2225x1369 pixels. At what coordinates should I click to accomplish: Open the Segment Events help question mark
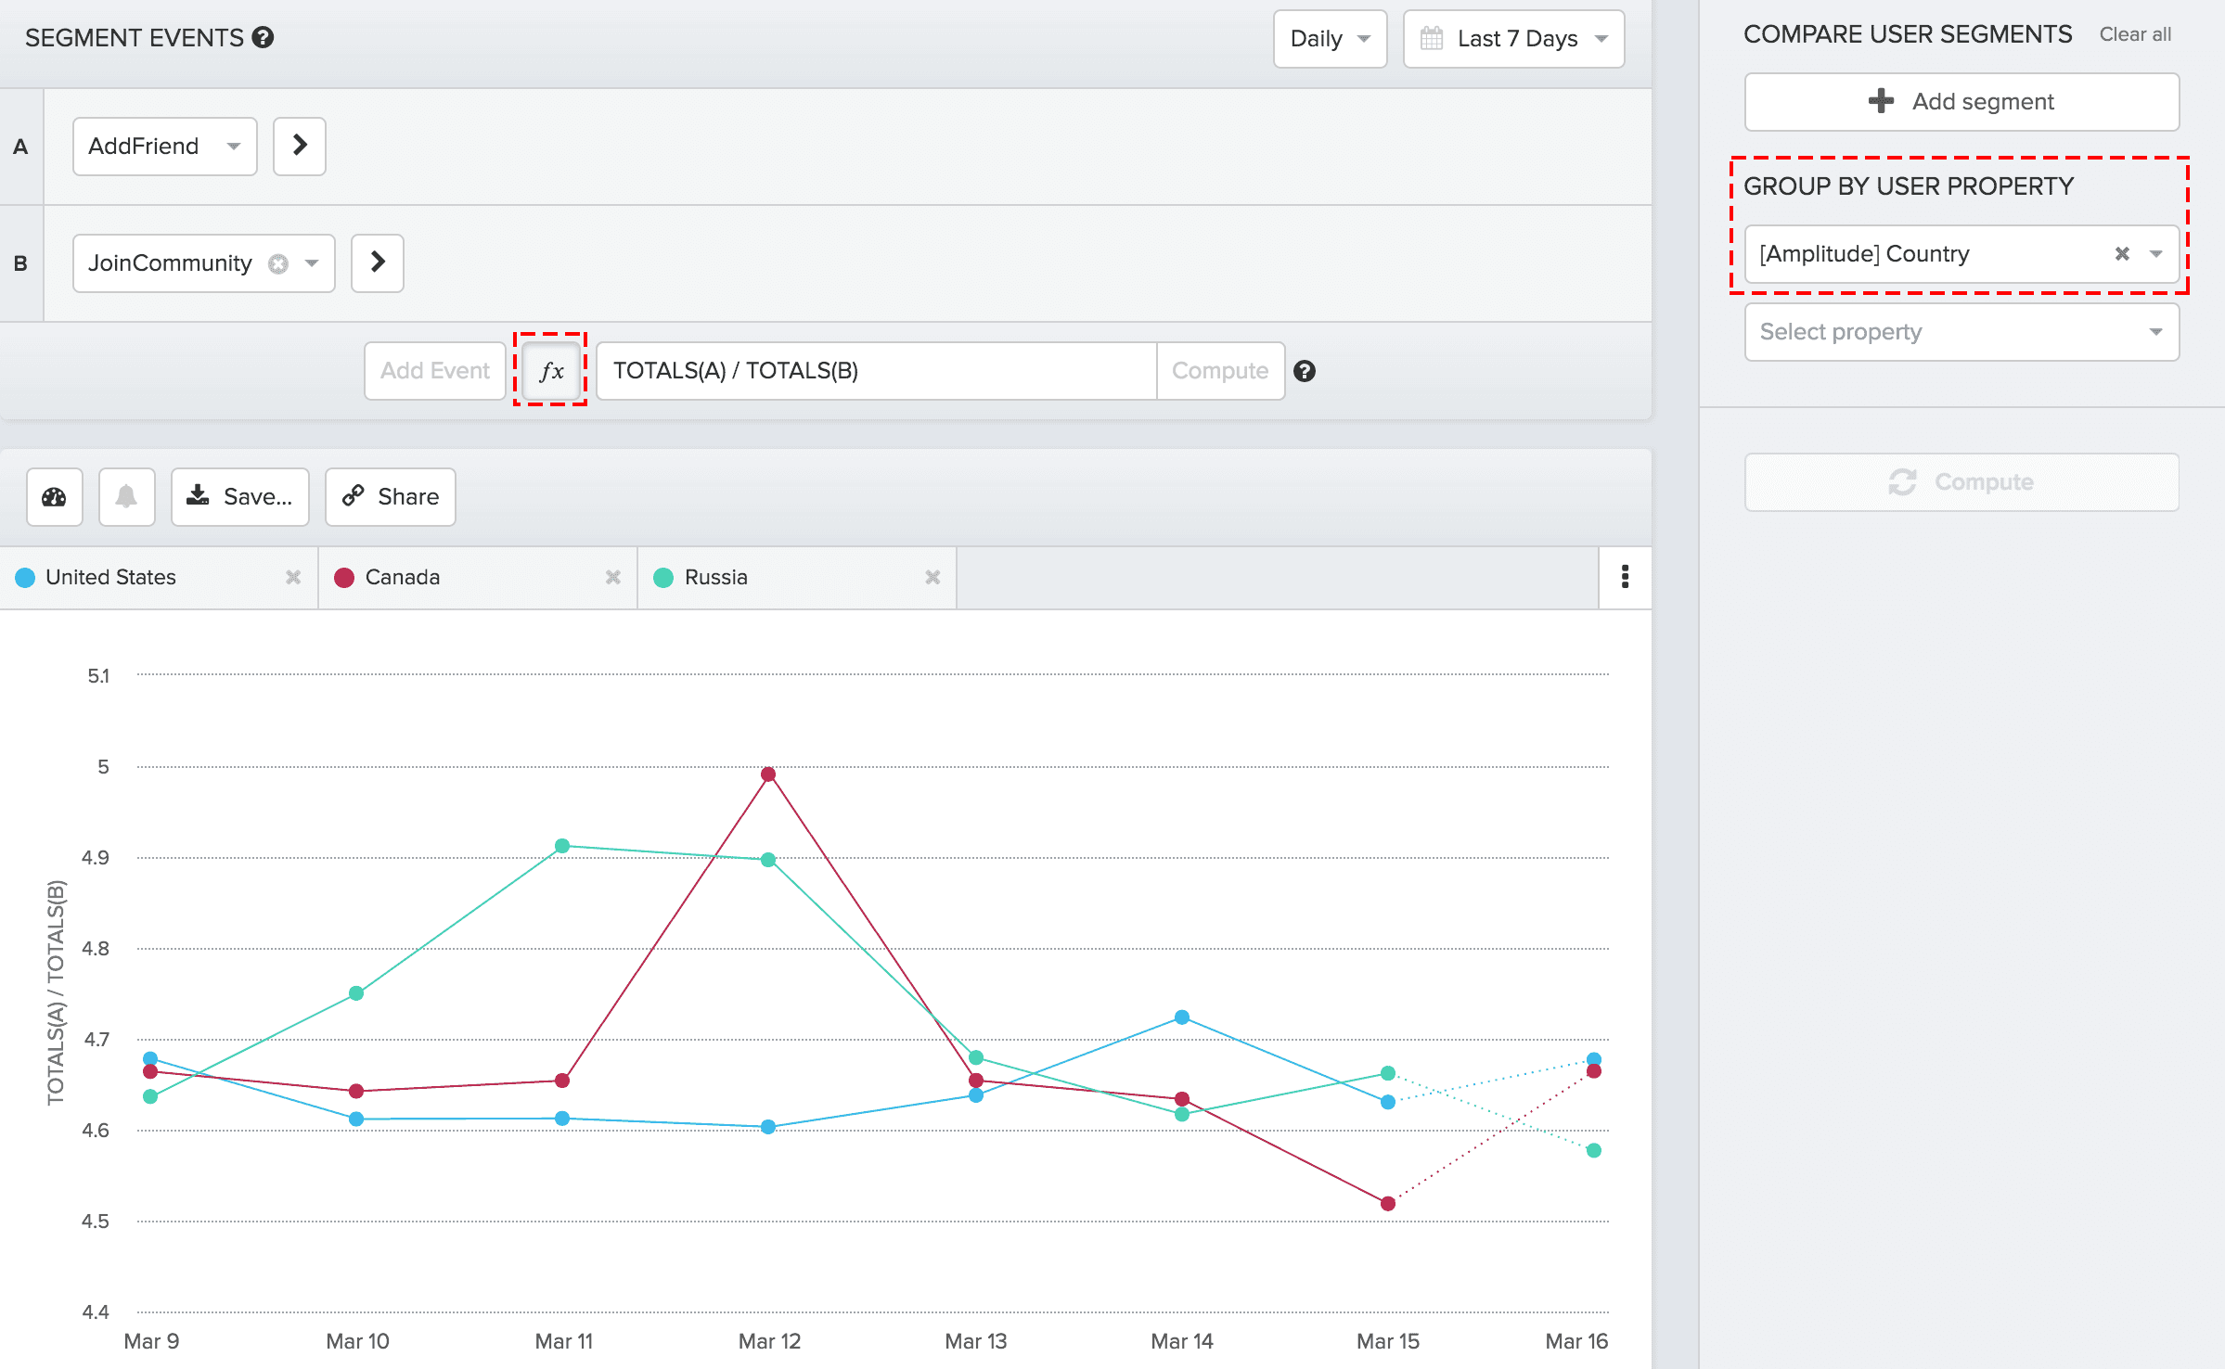264,37
